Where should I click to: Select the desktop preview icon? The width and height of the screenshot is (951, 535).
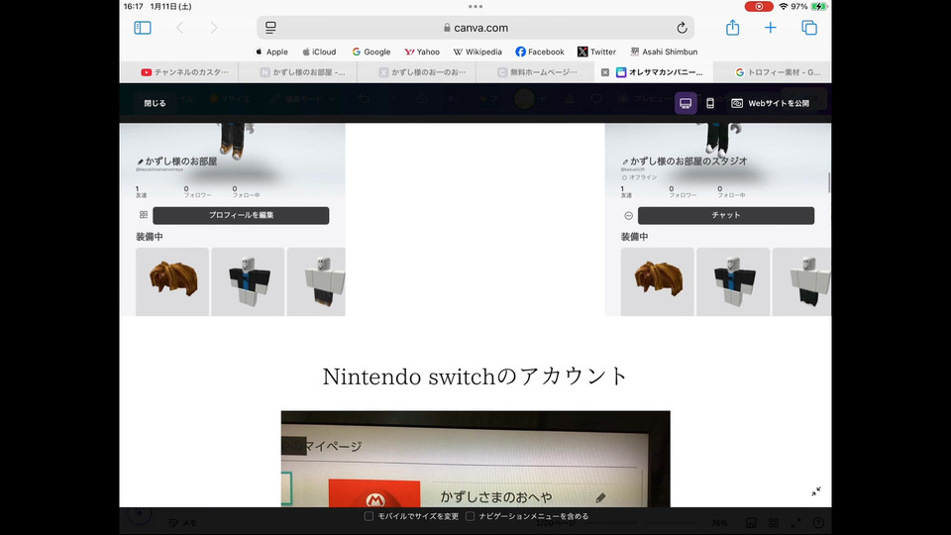pos(686,103)
